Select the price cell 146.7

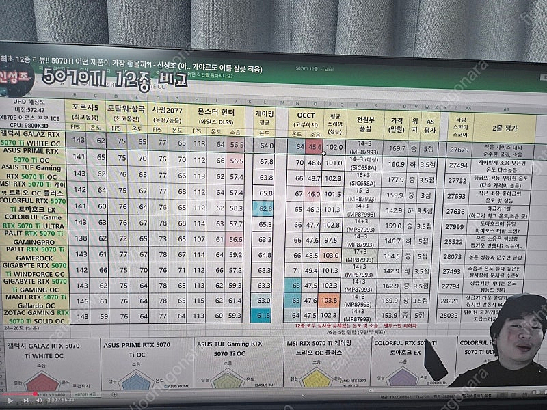pyautogui.click(x=392, y=241)
